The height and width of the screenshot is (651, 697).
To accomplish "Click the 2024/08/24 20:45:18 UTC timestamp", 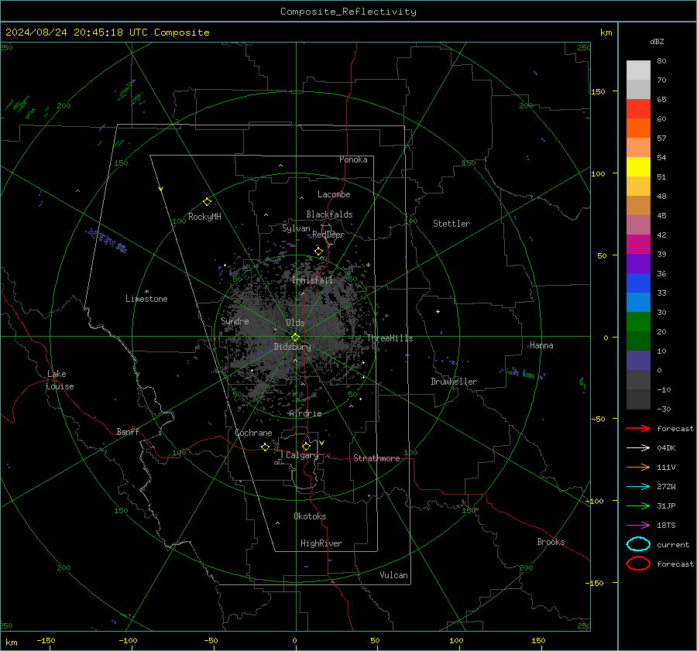I will pos(108,33).
